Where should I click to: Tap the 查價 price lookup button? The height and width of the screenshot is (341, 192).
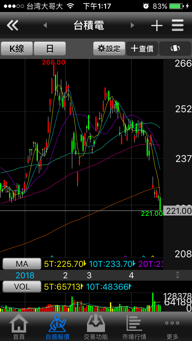tap(142, 49)
